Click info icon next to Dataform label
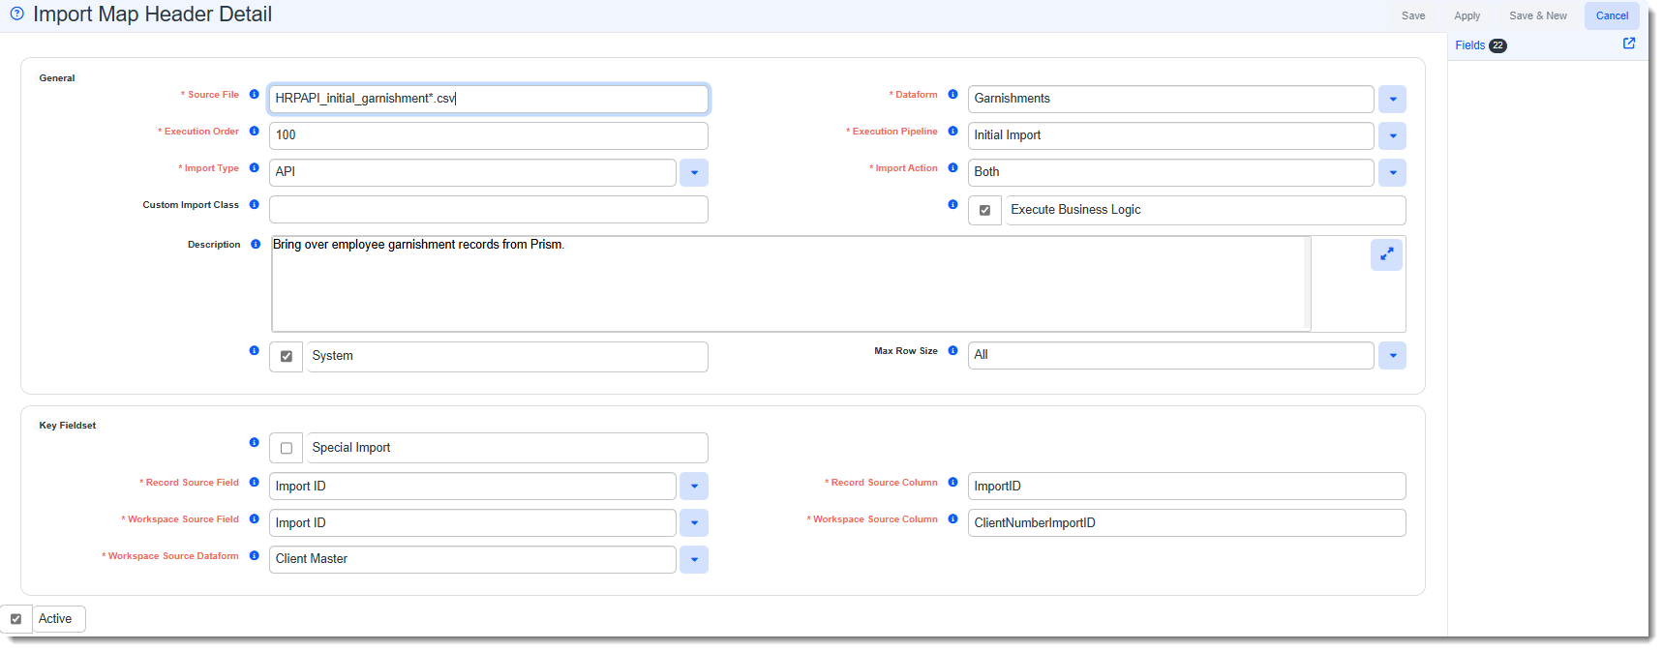 pos(952,95)
